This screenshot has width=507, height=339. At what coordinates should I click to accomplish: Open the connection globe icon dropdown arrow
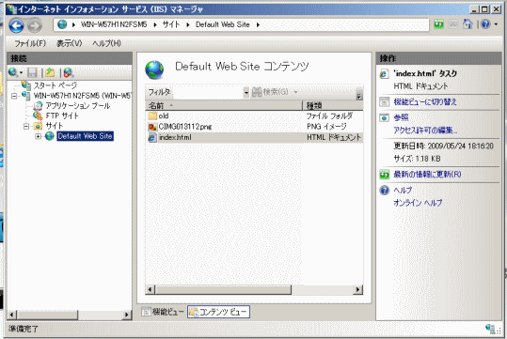coord(21,72)
